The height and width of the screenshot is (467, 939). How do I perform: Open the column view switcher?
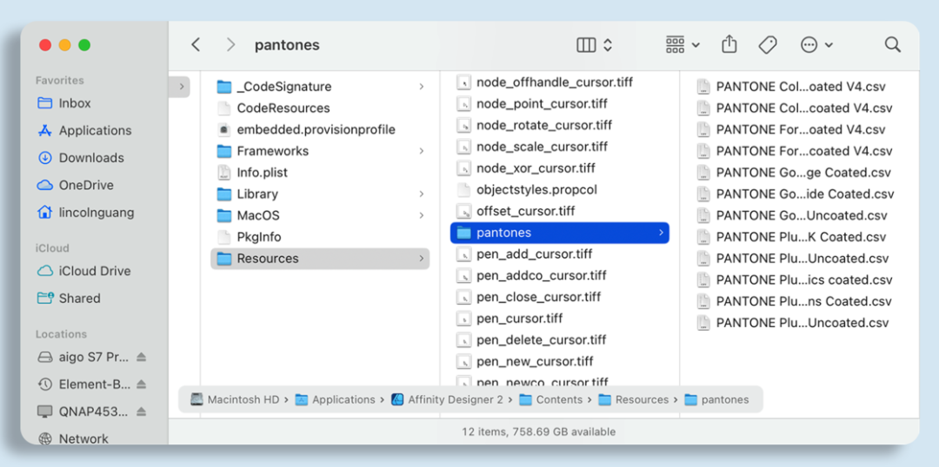595,44
